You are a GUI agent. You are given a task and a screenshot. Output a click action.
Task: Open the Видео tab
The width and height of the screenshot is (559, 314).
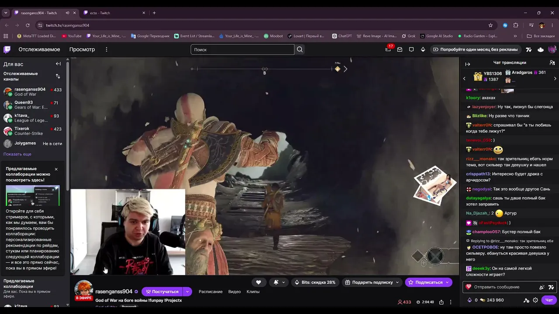[x=235, y=291]
